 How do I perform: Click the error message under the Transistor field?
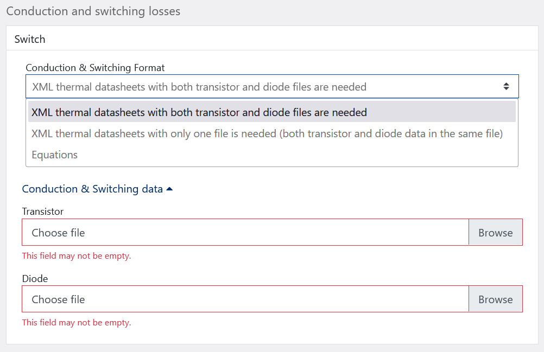point(77,255)
